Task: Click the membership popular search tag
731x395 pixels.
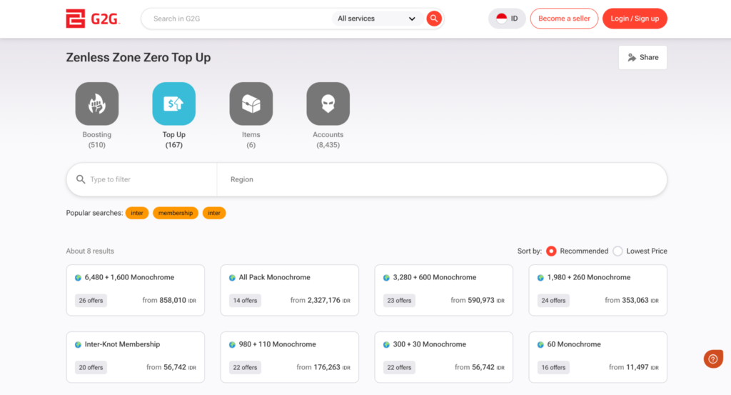Action: pos(176,213)
